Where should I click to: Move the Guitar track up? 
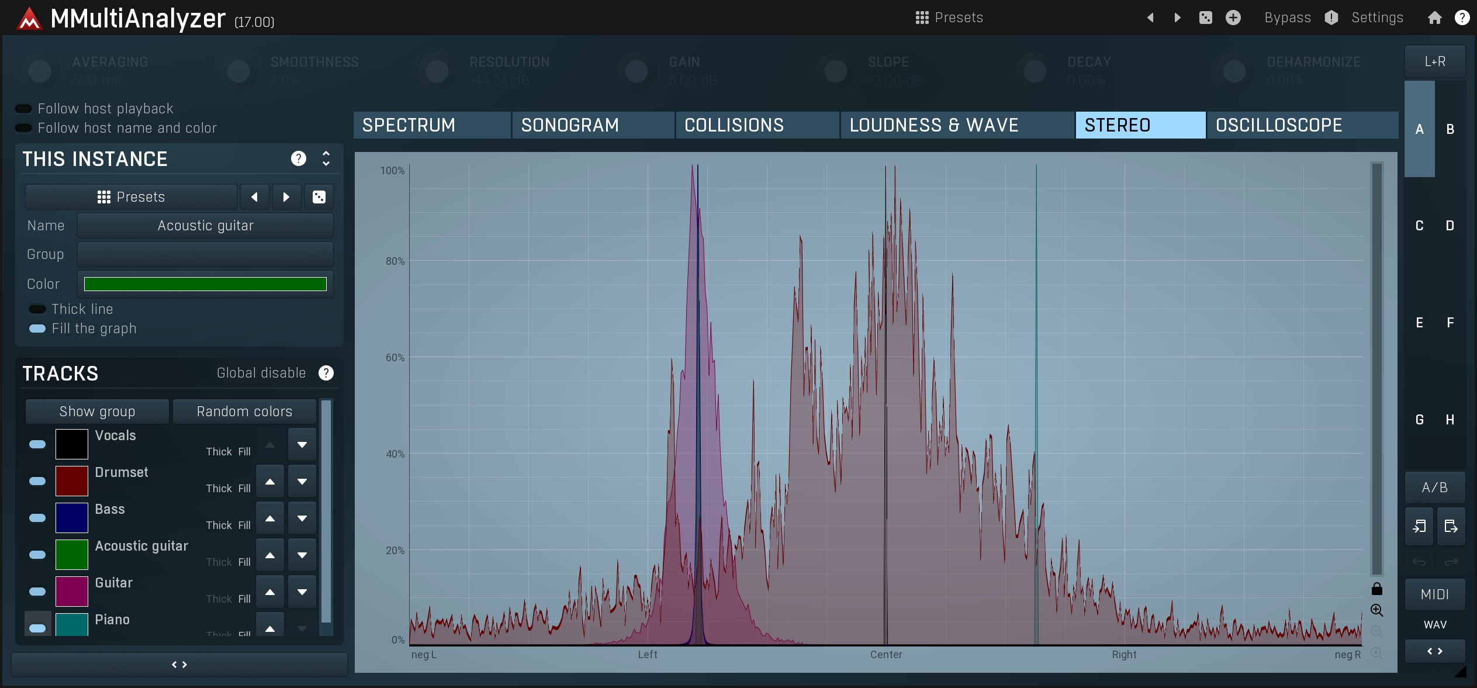270,592
